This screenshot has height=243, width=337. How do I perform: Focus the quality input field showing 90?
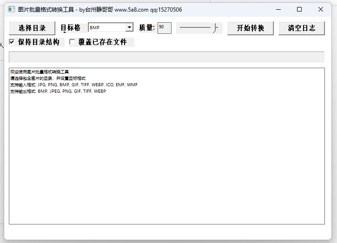pyautogui.click(x=164, y=28)
